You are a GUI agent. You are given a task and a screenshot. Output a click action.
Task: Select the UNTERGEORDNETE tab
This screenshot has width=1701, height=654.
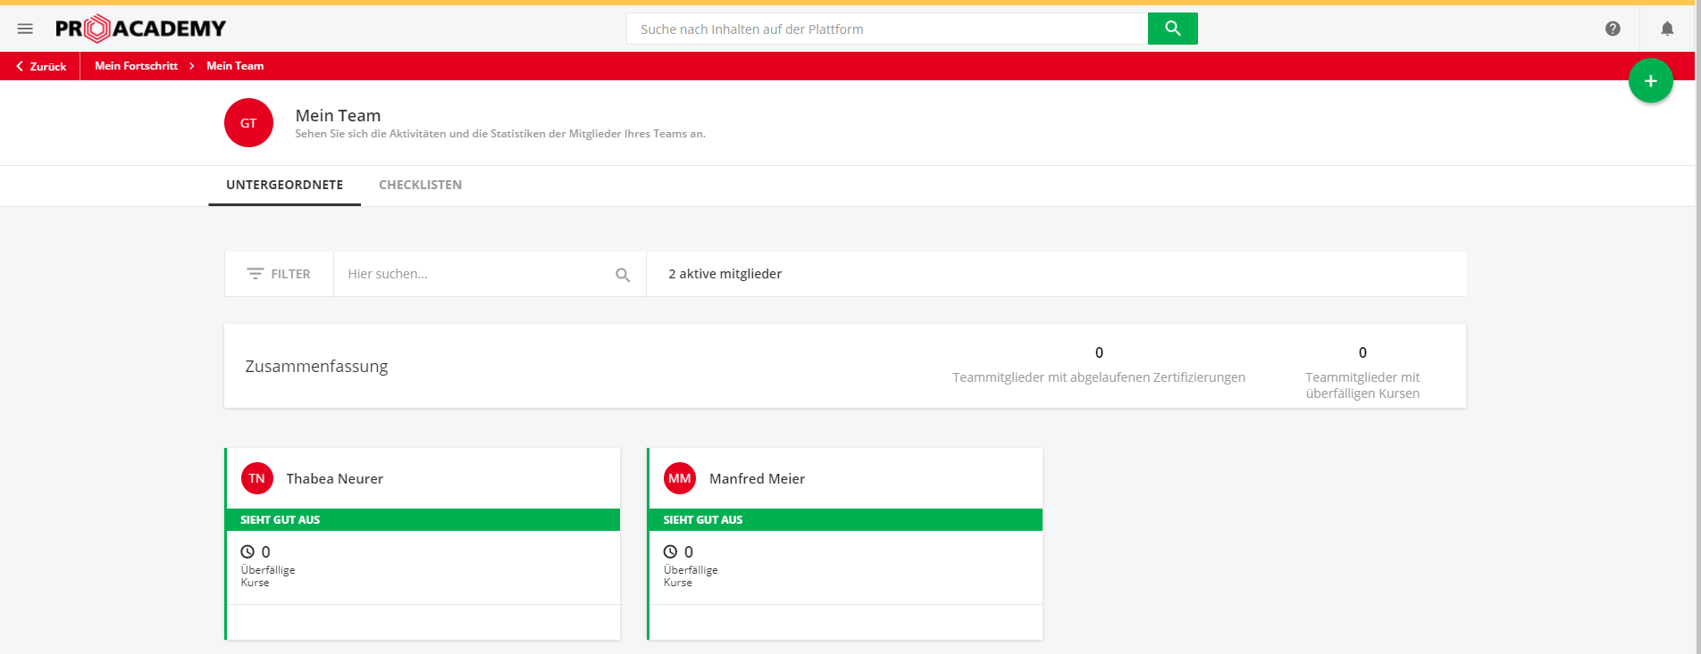point(284,185)
